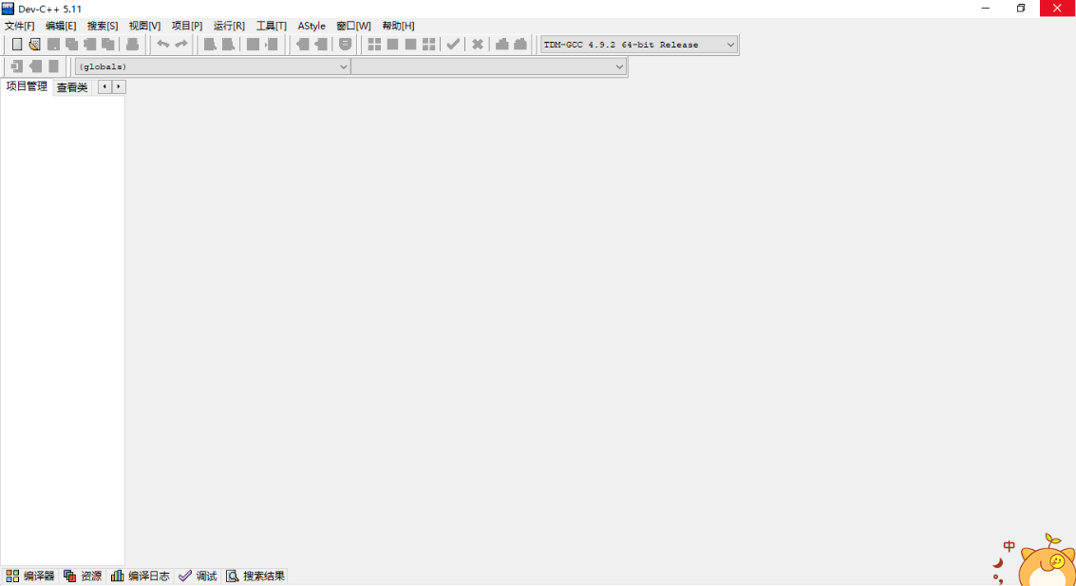Click the Open file toolbar icon
This screenshot has width=1076, height=586.
pos(35,45)
